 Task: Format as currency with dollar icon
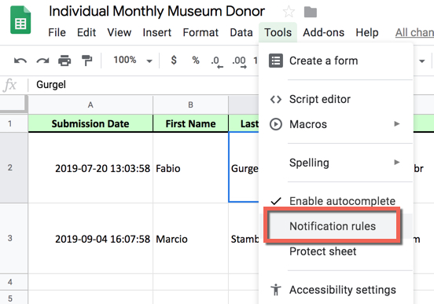tap(174, 60)
